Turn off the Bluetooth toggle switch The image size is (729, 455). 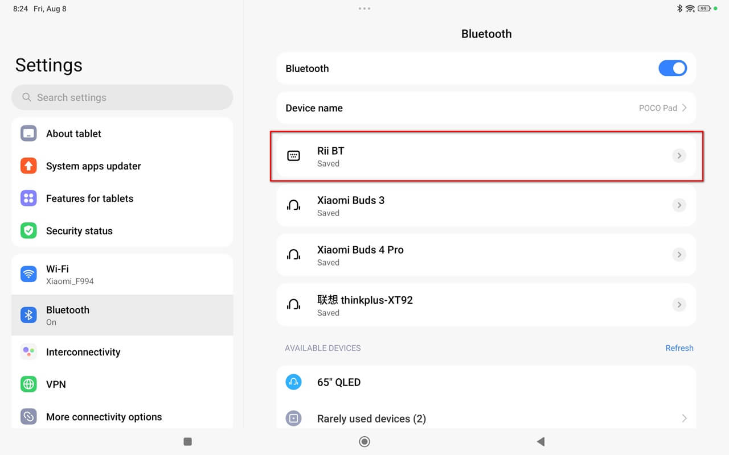point(672,68)
